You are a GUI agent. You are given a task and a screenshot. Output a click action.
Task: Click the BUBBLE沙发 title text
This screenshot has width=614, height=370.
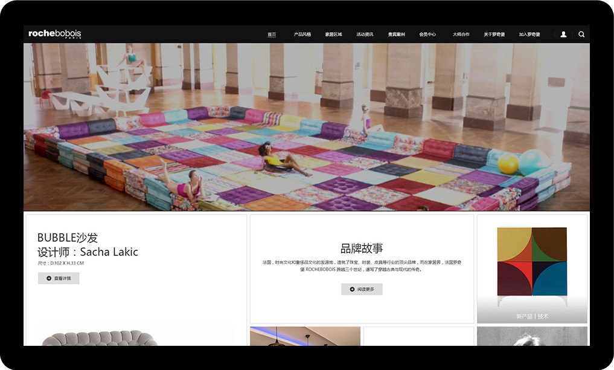pos(68,238)
